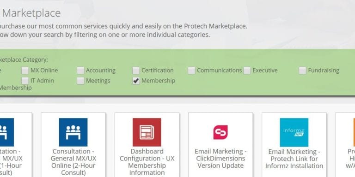Select the pink ClickDimensions link icon
Screen dimensions: 355x177
[x=220, y=132]
